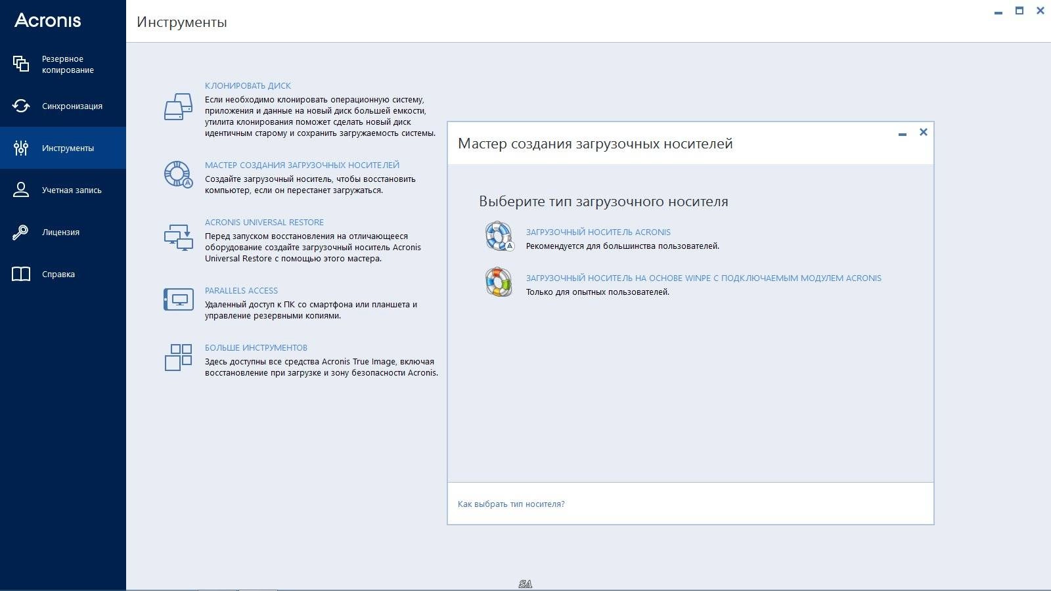Click text 'Только для опытных пользователей.'
This screenshot has height=591, width=1051.
tap(598, 292)
